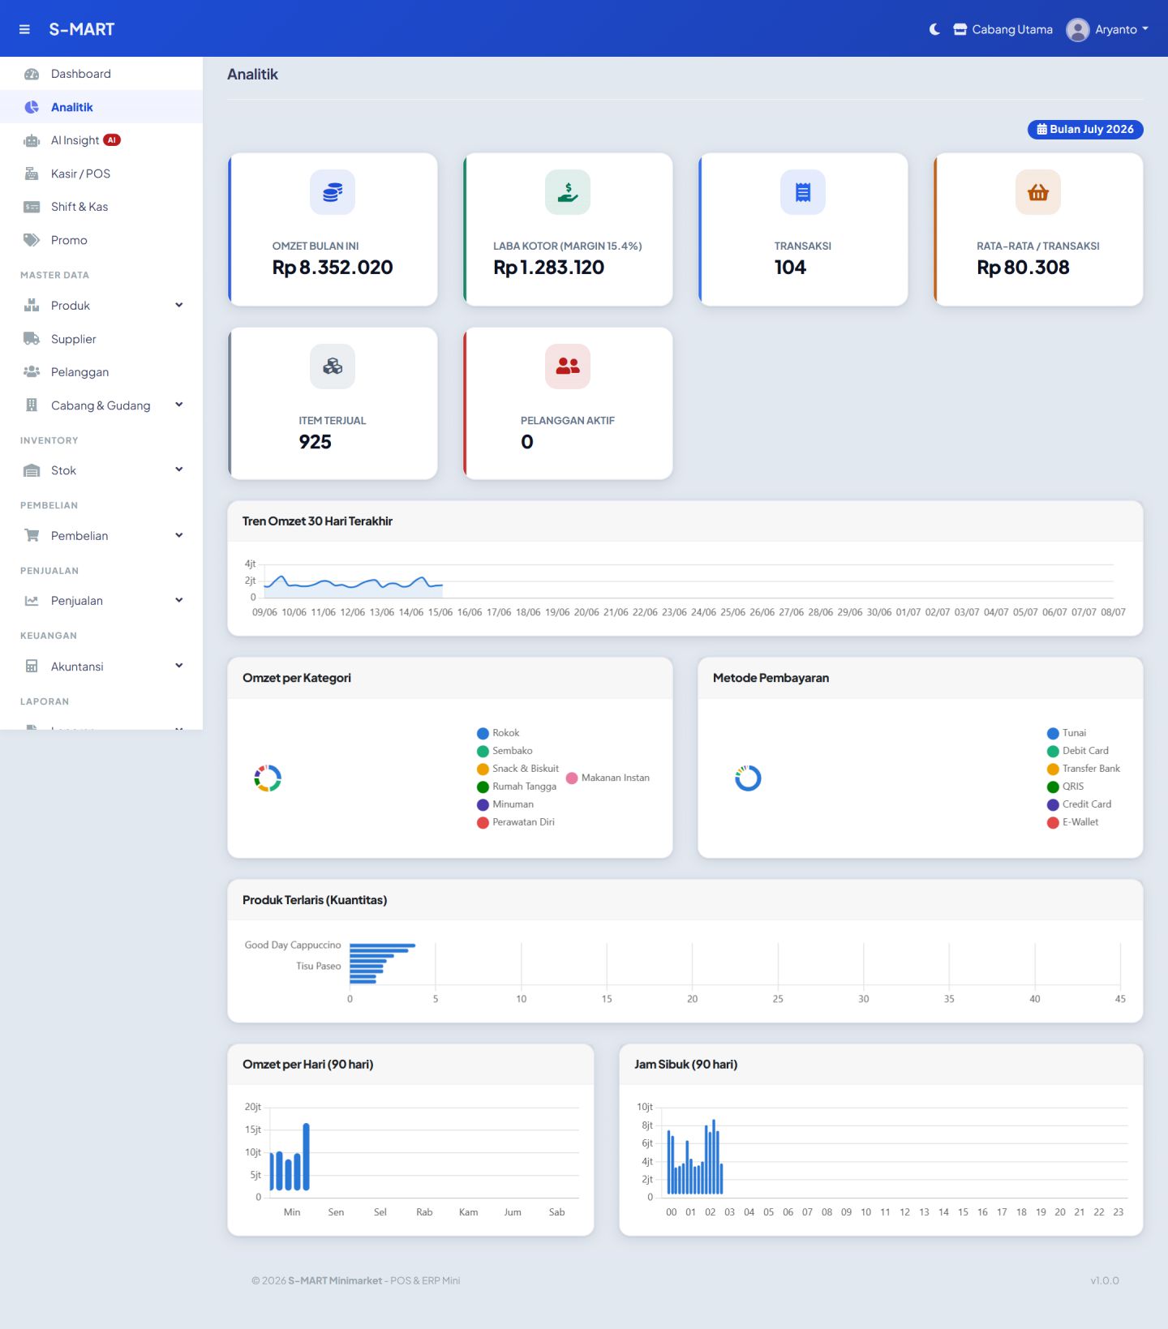Click the Dashboard gauge icon
Viewport: 1168px width, 1329px height.
click(x=32, y=74)
